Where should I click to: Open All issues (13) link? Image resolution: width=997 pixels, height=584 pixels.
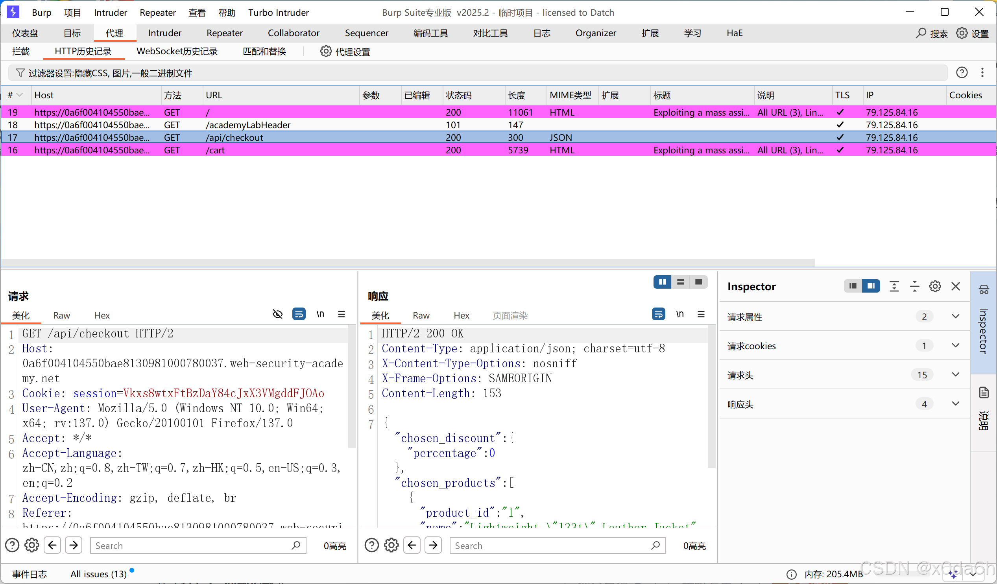[98, 574]
